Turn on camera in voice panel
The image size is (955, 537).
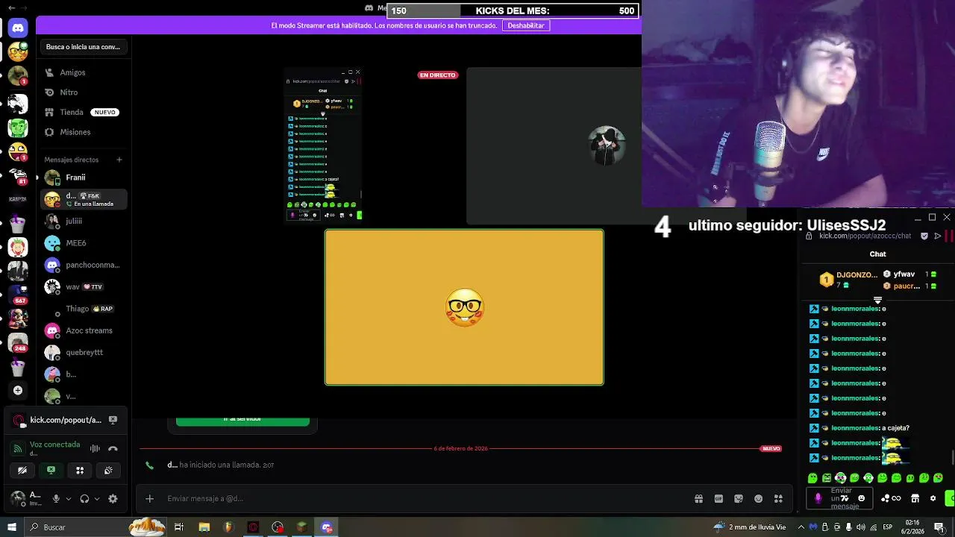click(x=22, y=471)
